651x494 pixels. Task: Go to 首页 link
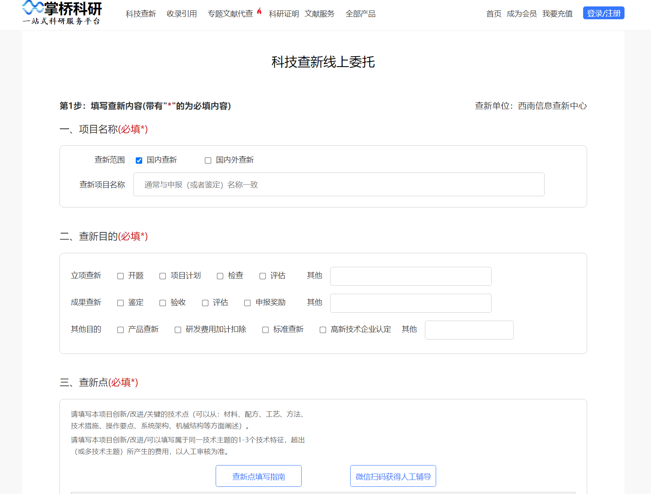[x=494, y=14]
